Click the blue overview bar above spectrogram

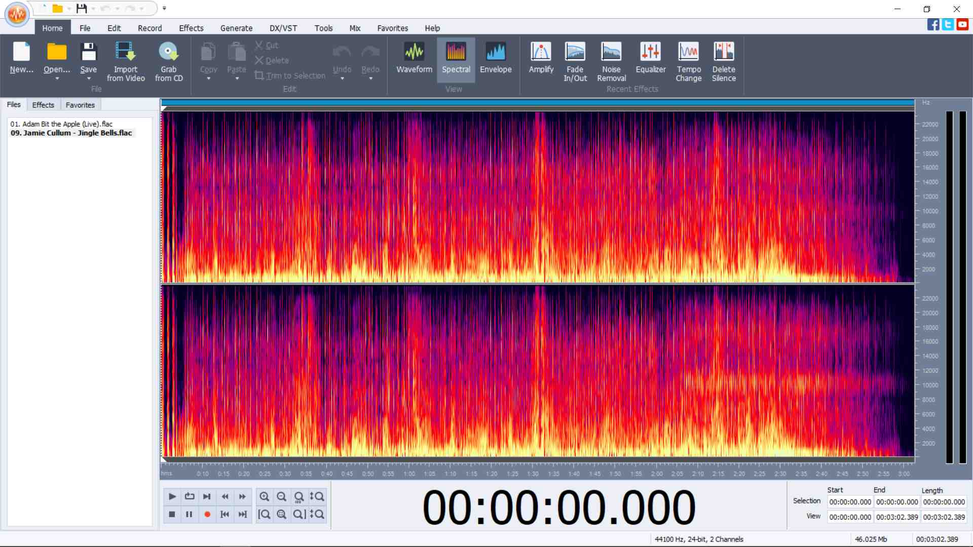pyautogui.click(x=538, y=103)
